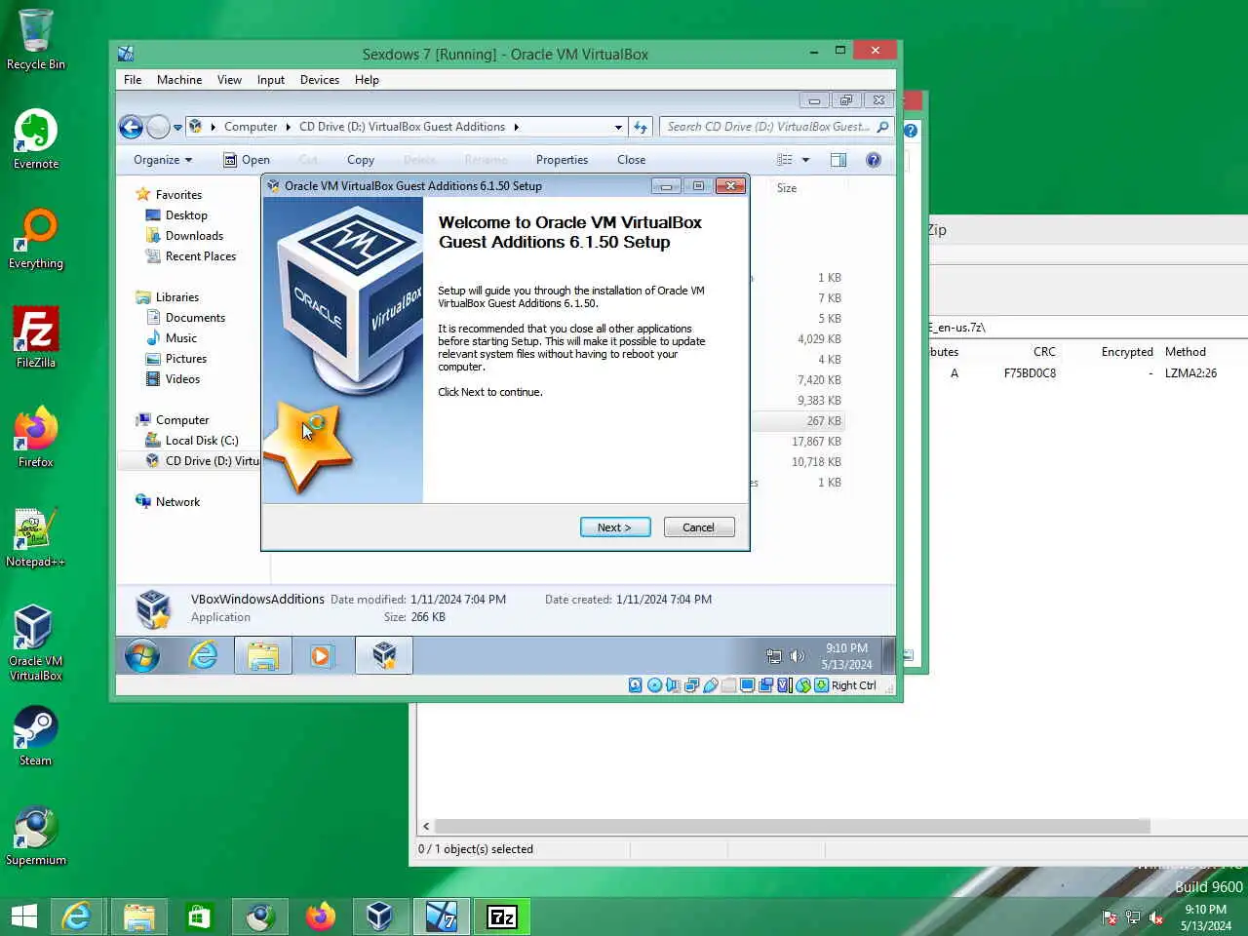Click the guest tray volume speaker icon
This screenshot has height=936, width=1248.
(x=797, y=656)
